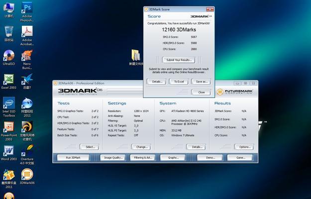Click Change... under Settings
The height and width of the screenshot is (199, 311).
coord(141,147)
